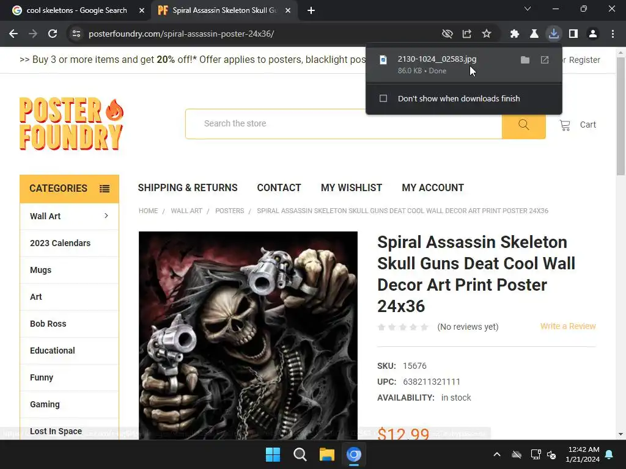Open the Contact menu item
Viewport: 626px width, 469px height.
[279, 188]
